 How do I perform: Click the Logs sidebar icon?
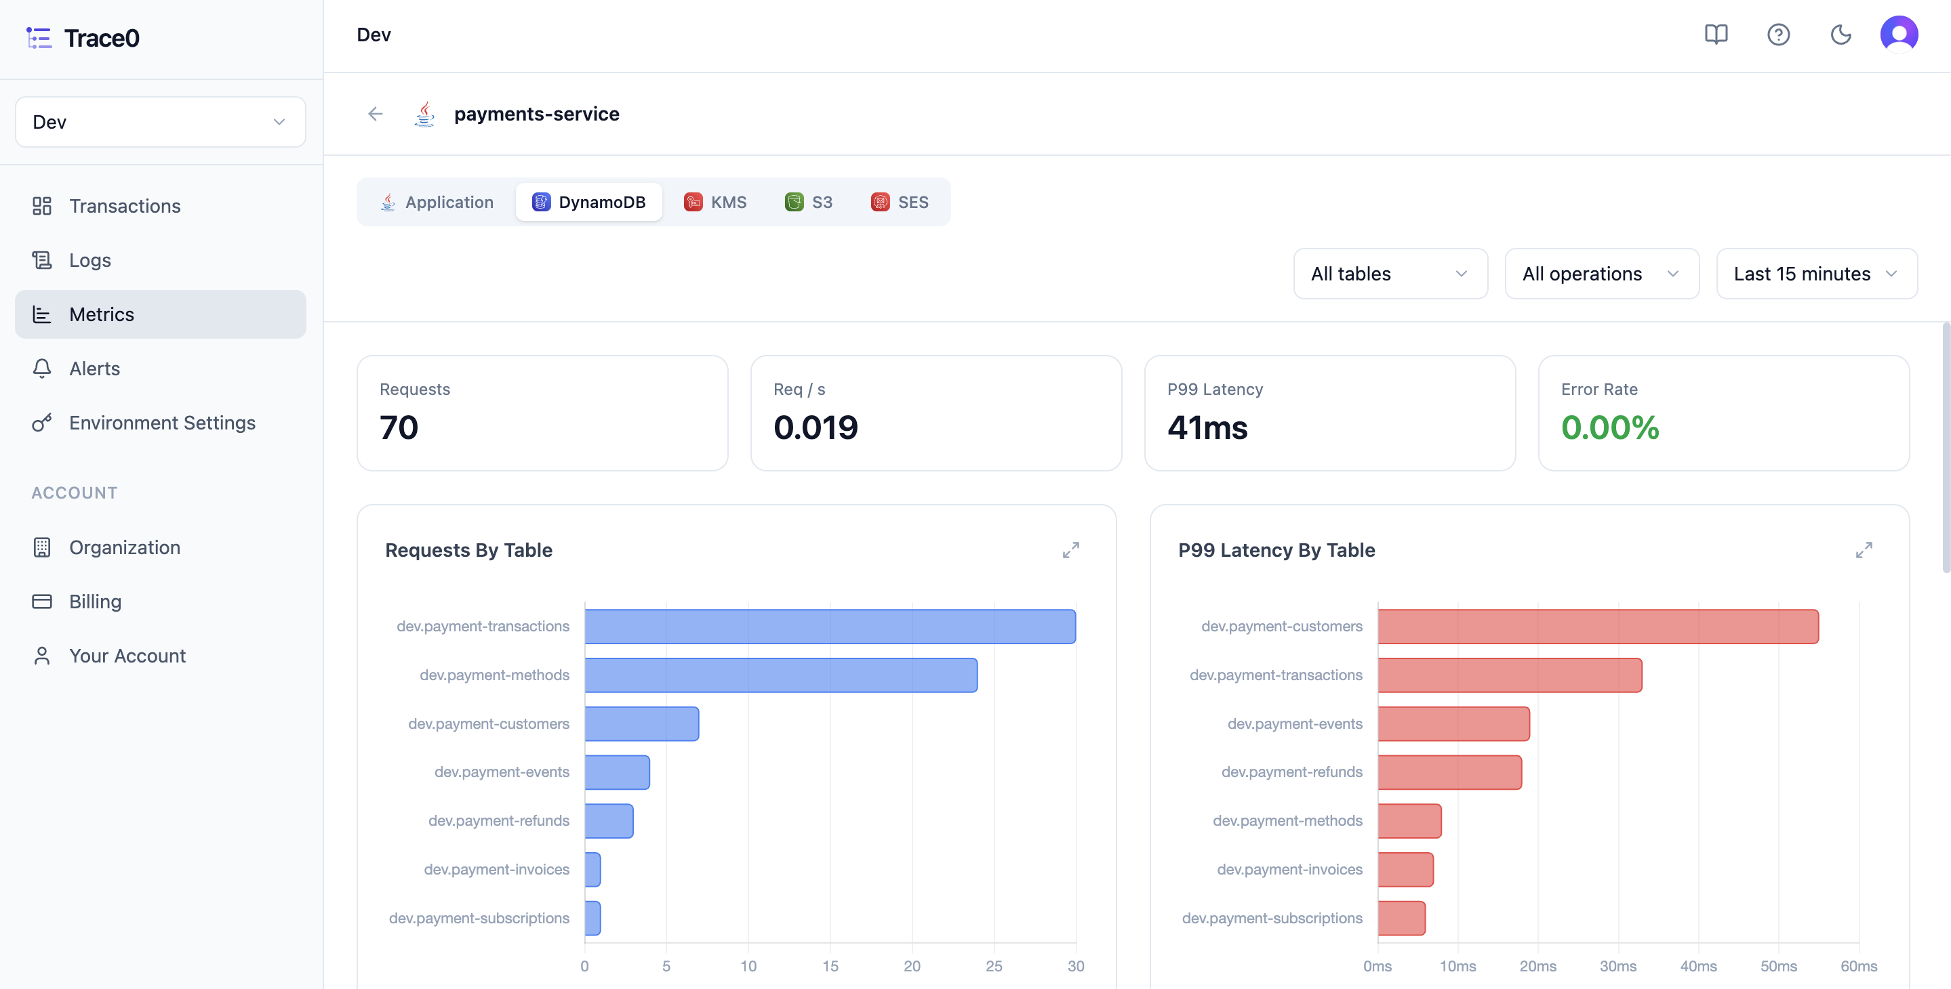pos(41,260)
